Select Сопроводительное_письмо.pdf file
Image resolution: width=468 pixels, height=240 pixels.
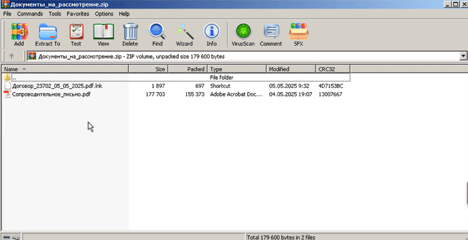[x=51, y=94]
